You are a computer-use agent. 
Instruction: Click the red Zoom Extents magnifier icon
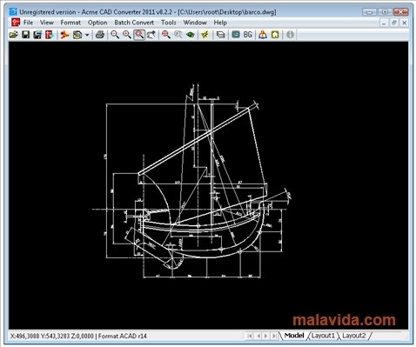166,35
